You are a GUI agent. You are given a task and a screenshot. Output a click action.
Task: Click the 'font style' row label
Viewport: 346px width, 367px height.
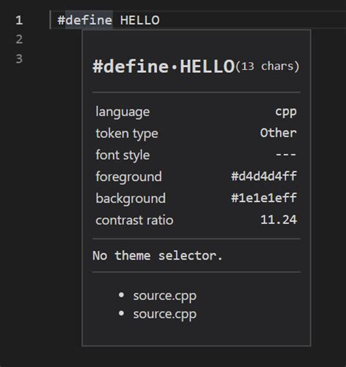123,155
